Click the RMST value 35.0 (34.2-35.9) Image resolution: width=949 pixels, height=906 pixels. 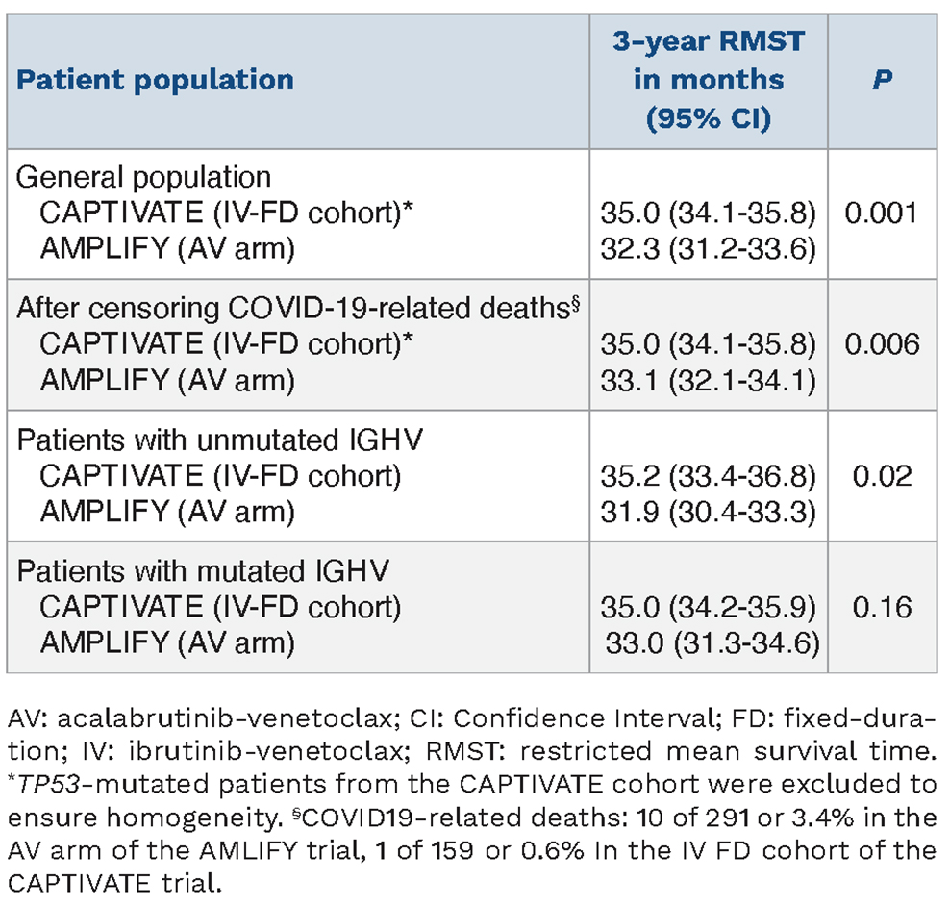point(709,609)
